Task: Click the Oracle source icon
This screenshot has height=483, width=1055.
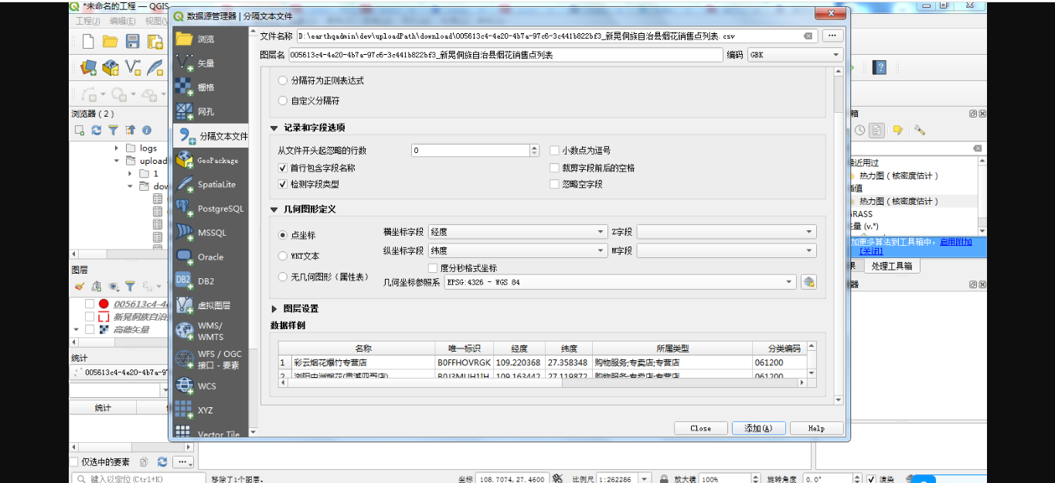Action: point(184,257)
